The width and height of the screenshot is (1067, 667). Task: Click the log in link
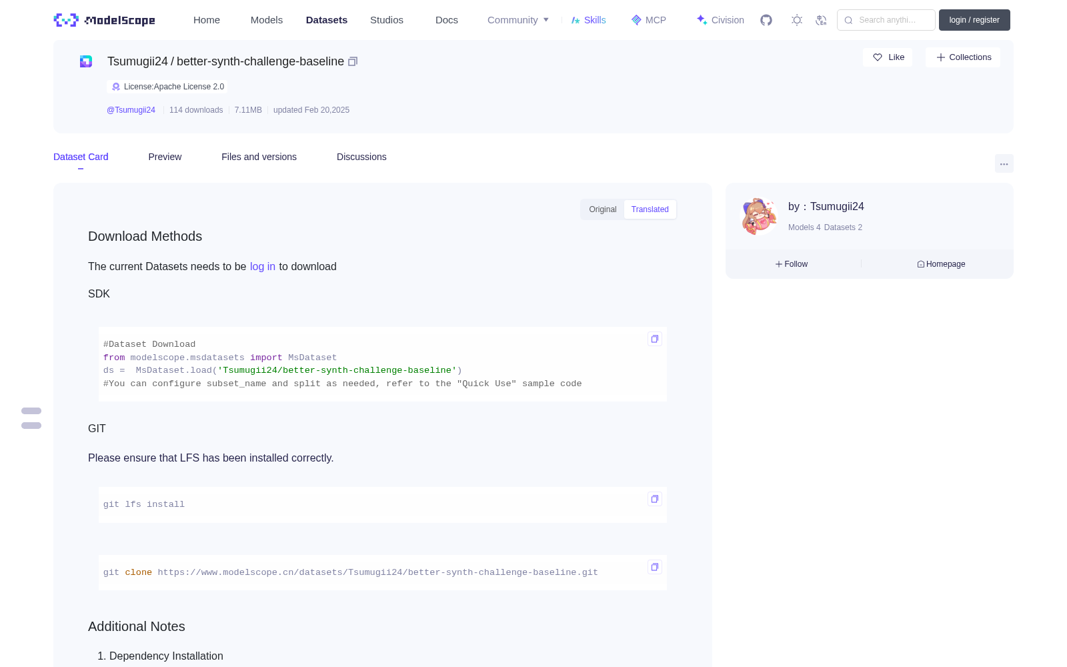tap(263, 266)
